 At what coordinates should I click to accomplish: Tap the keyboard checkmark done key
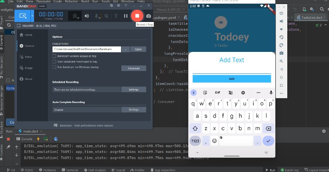(268, 141)
